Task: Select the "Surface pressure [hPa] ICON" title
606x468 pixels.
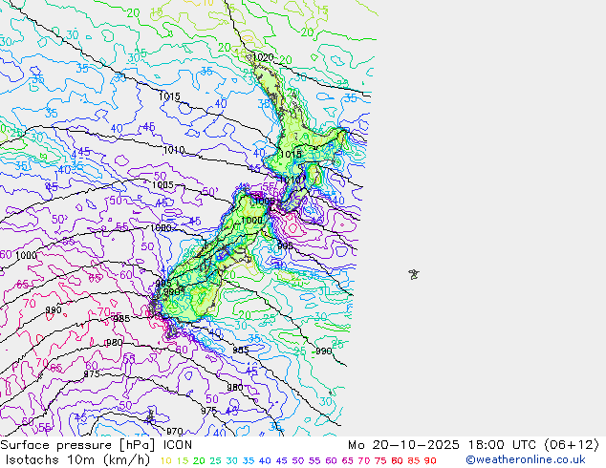Action: point(96,445)
